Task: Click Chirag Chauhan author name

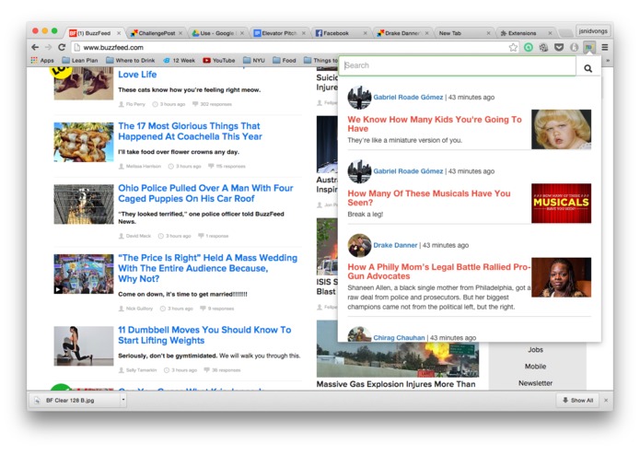Action: click(399, 337)
